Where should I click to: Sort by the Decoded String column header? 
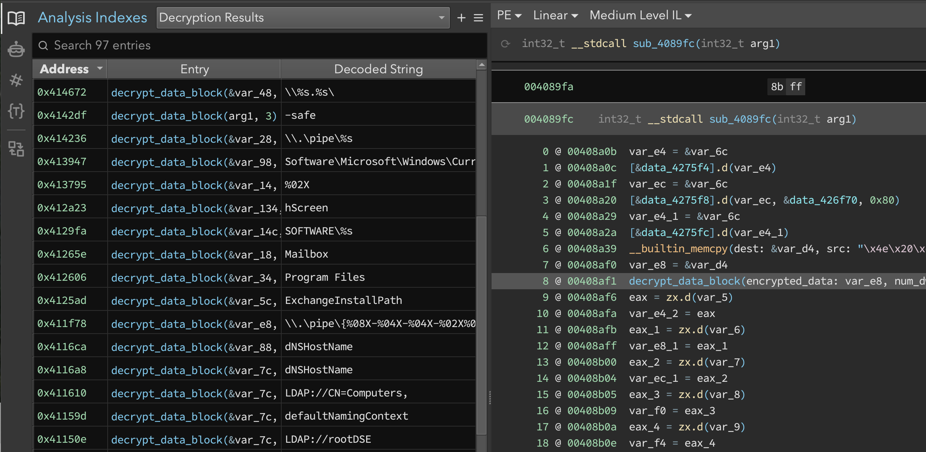point(378,69)
